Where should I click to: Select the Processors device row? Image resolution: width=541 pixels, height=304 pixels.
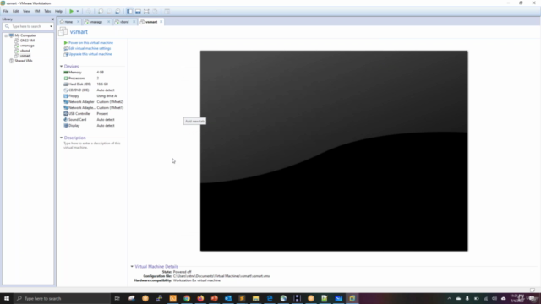(x=93, y=79)
